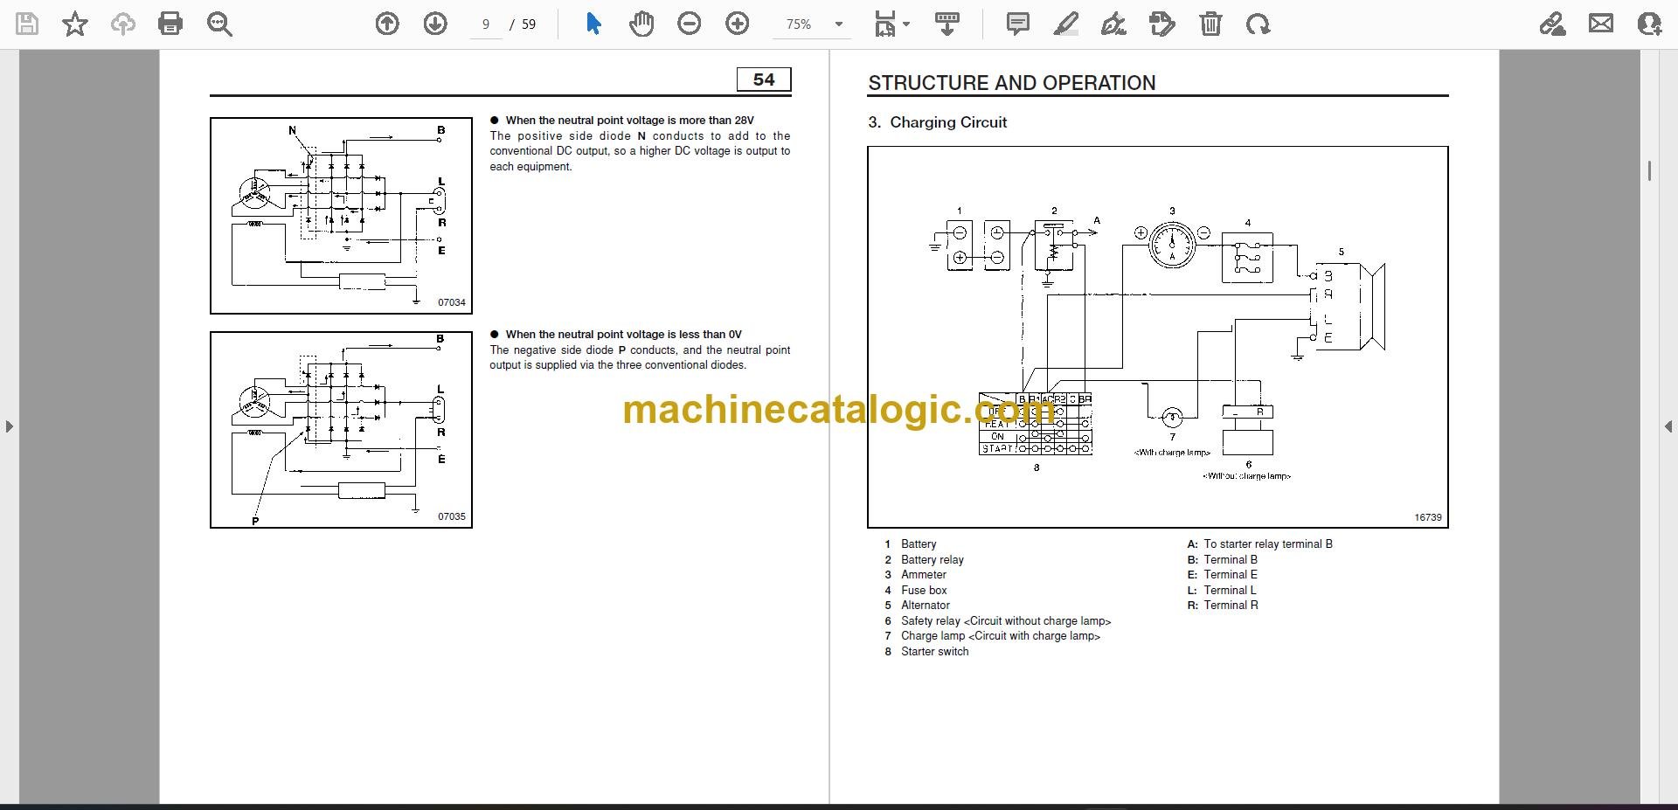Print the document
Image resolution: width=1678 pixels, height=810 pixels.
coord(170,24)
